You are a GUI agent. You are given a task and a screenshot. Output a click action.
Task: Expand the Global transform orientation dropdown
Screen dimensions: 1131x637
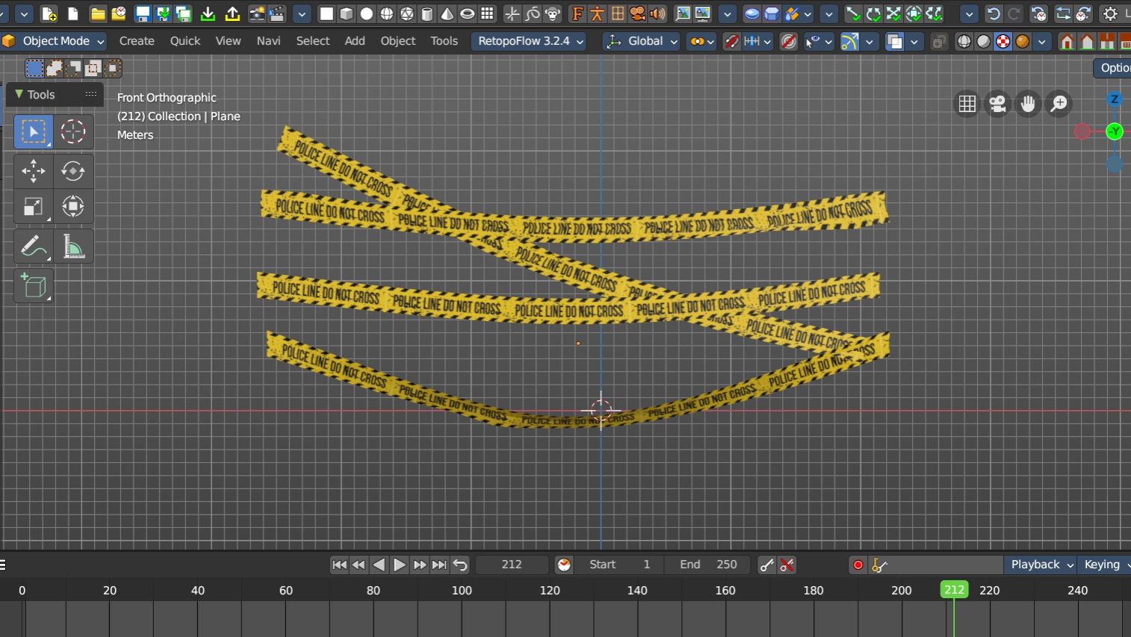click(x=642, y=41)
